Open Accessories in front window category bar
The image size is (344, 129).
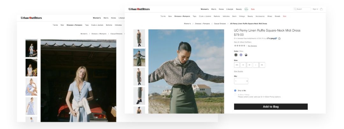pos(260,16)
